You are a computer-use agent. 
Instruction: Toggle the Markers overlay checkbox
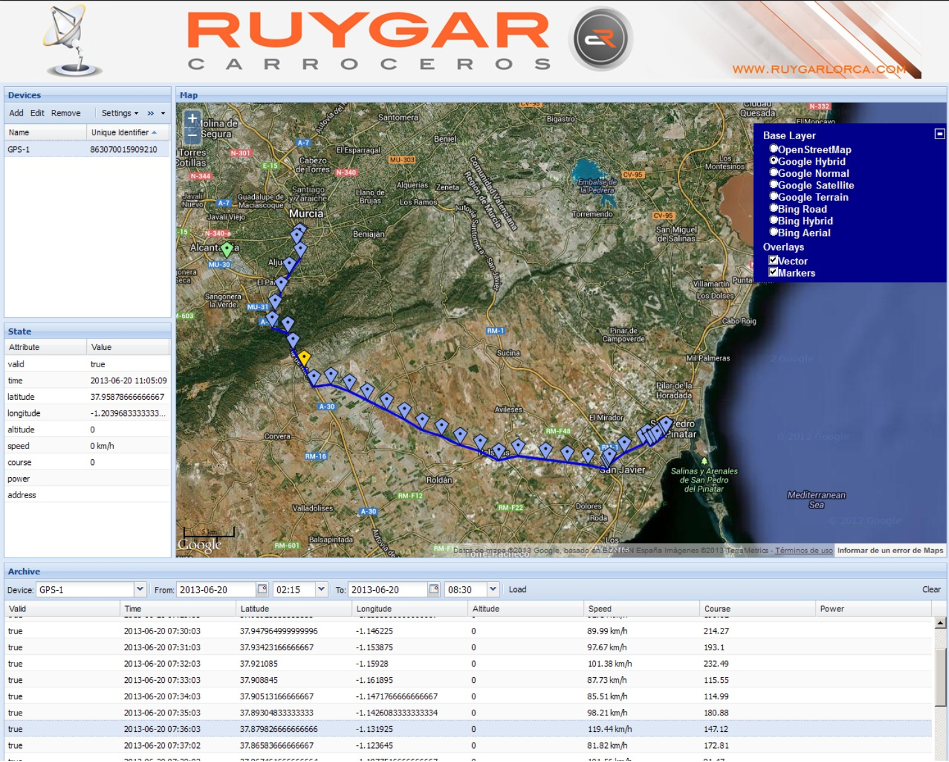click(773, 273)
